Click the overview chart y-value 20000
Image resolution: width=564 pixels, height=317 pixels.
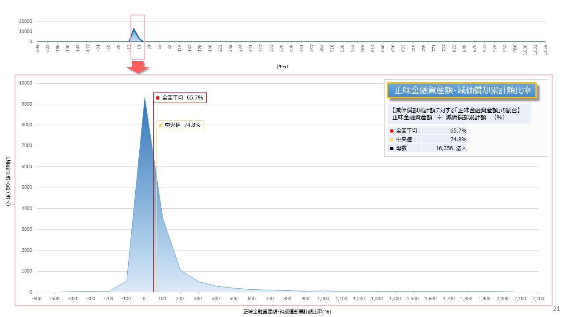[x=26, y=21]
